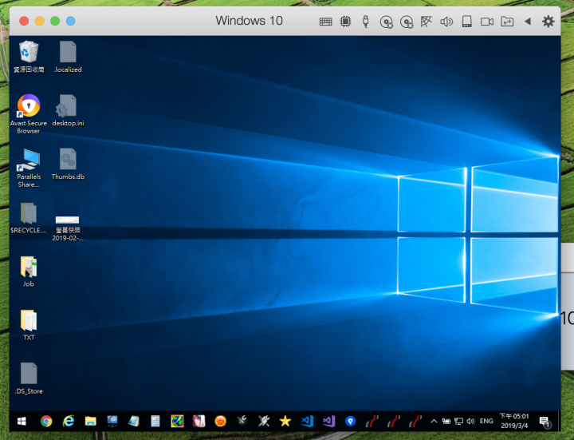Click the battery power tray icon

pos(446,422)
